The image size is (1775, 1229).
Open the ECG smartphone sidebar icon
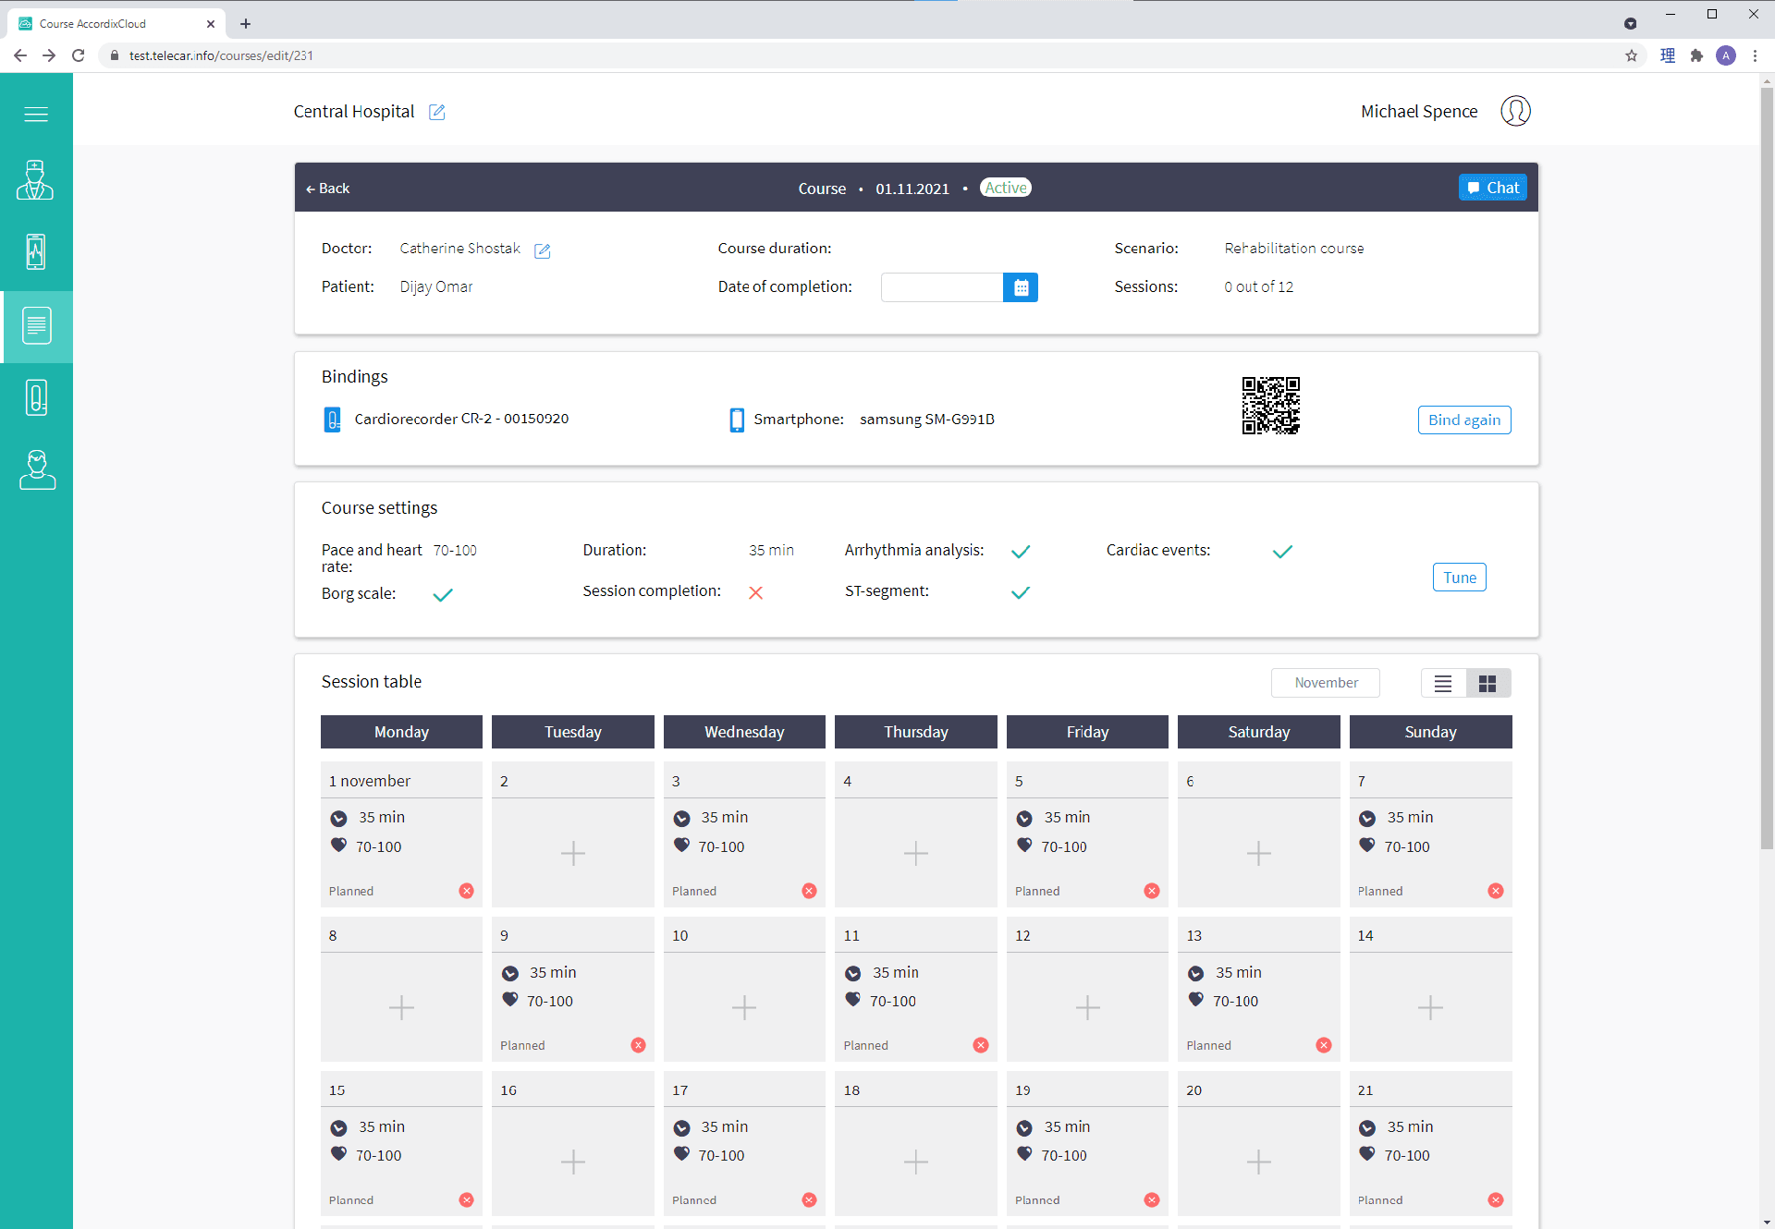[35, 251]
